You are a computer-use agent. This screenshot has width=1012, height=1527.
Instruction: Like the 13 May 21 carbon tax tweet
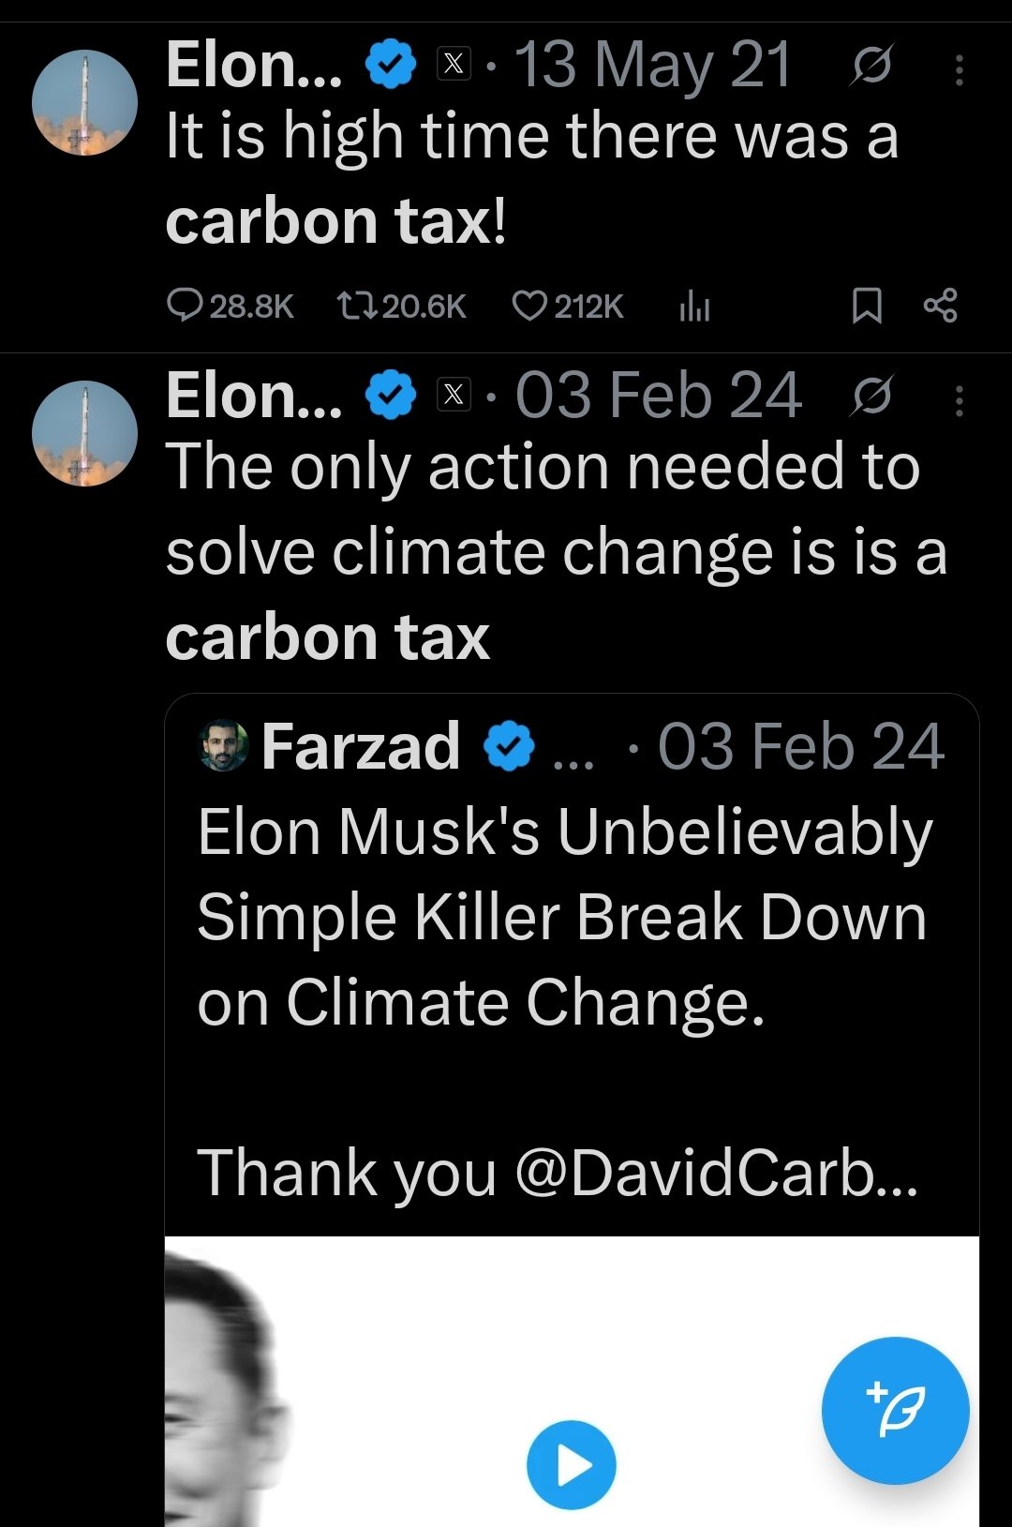click(529, 306)
